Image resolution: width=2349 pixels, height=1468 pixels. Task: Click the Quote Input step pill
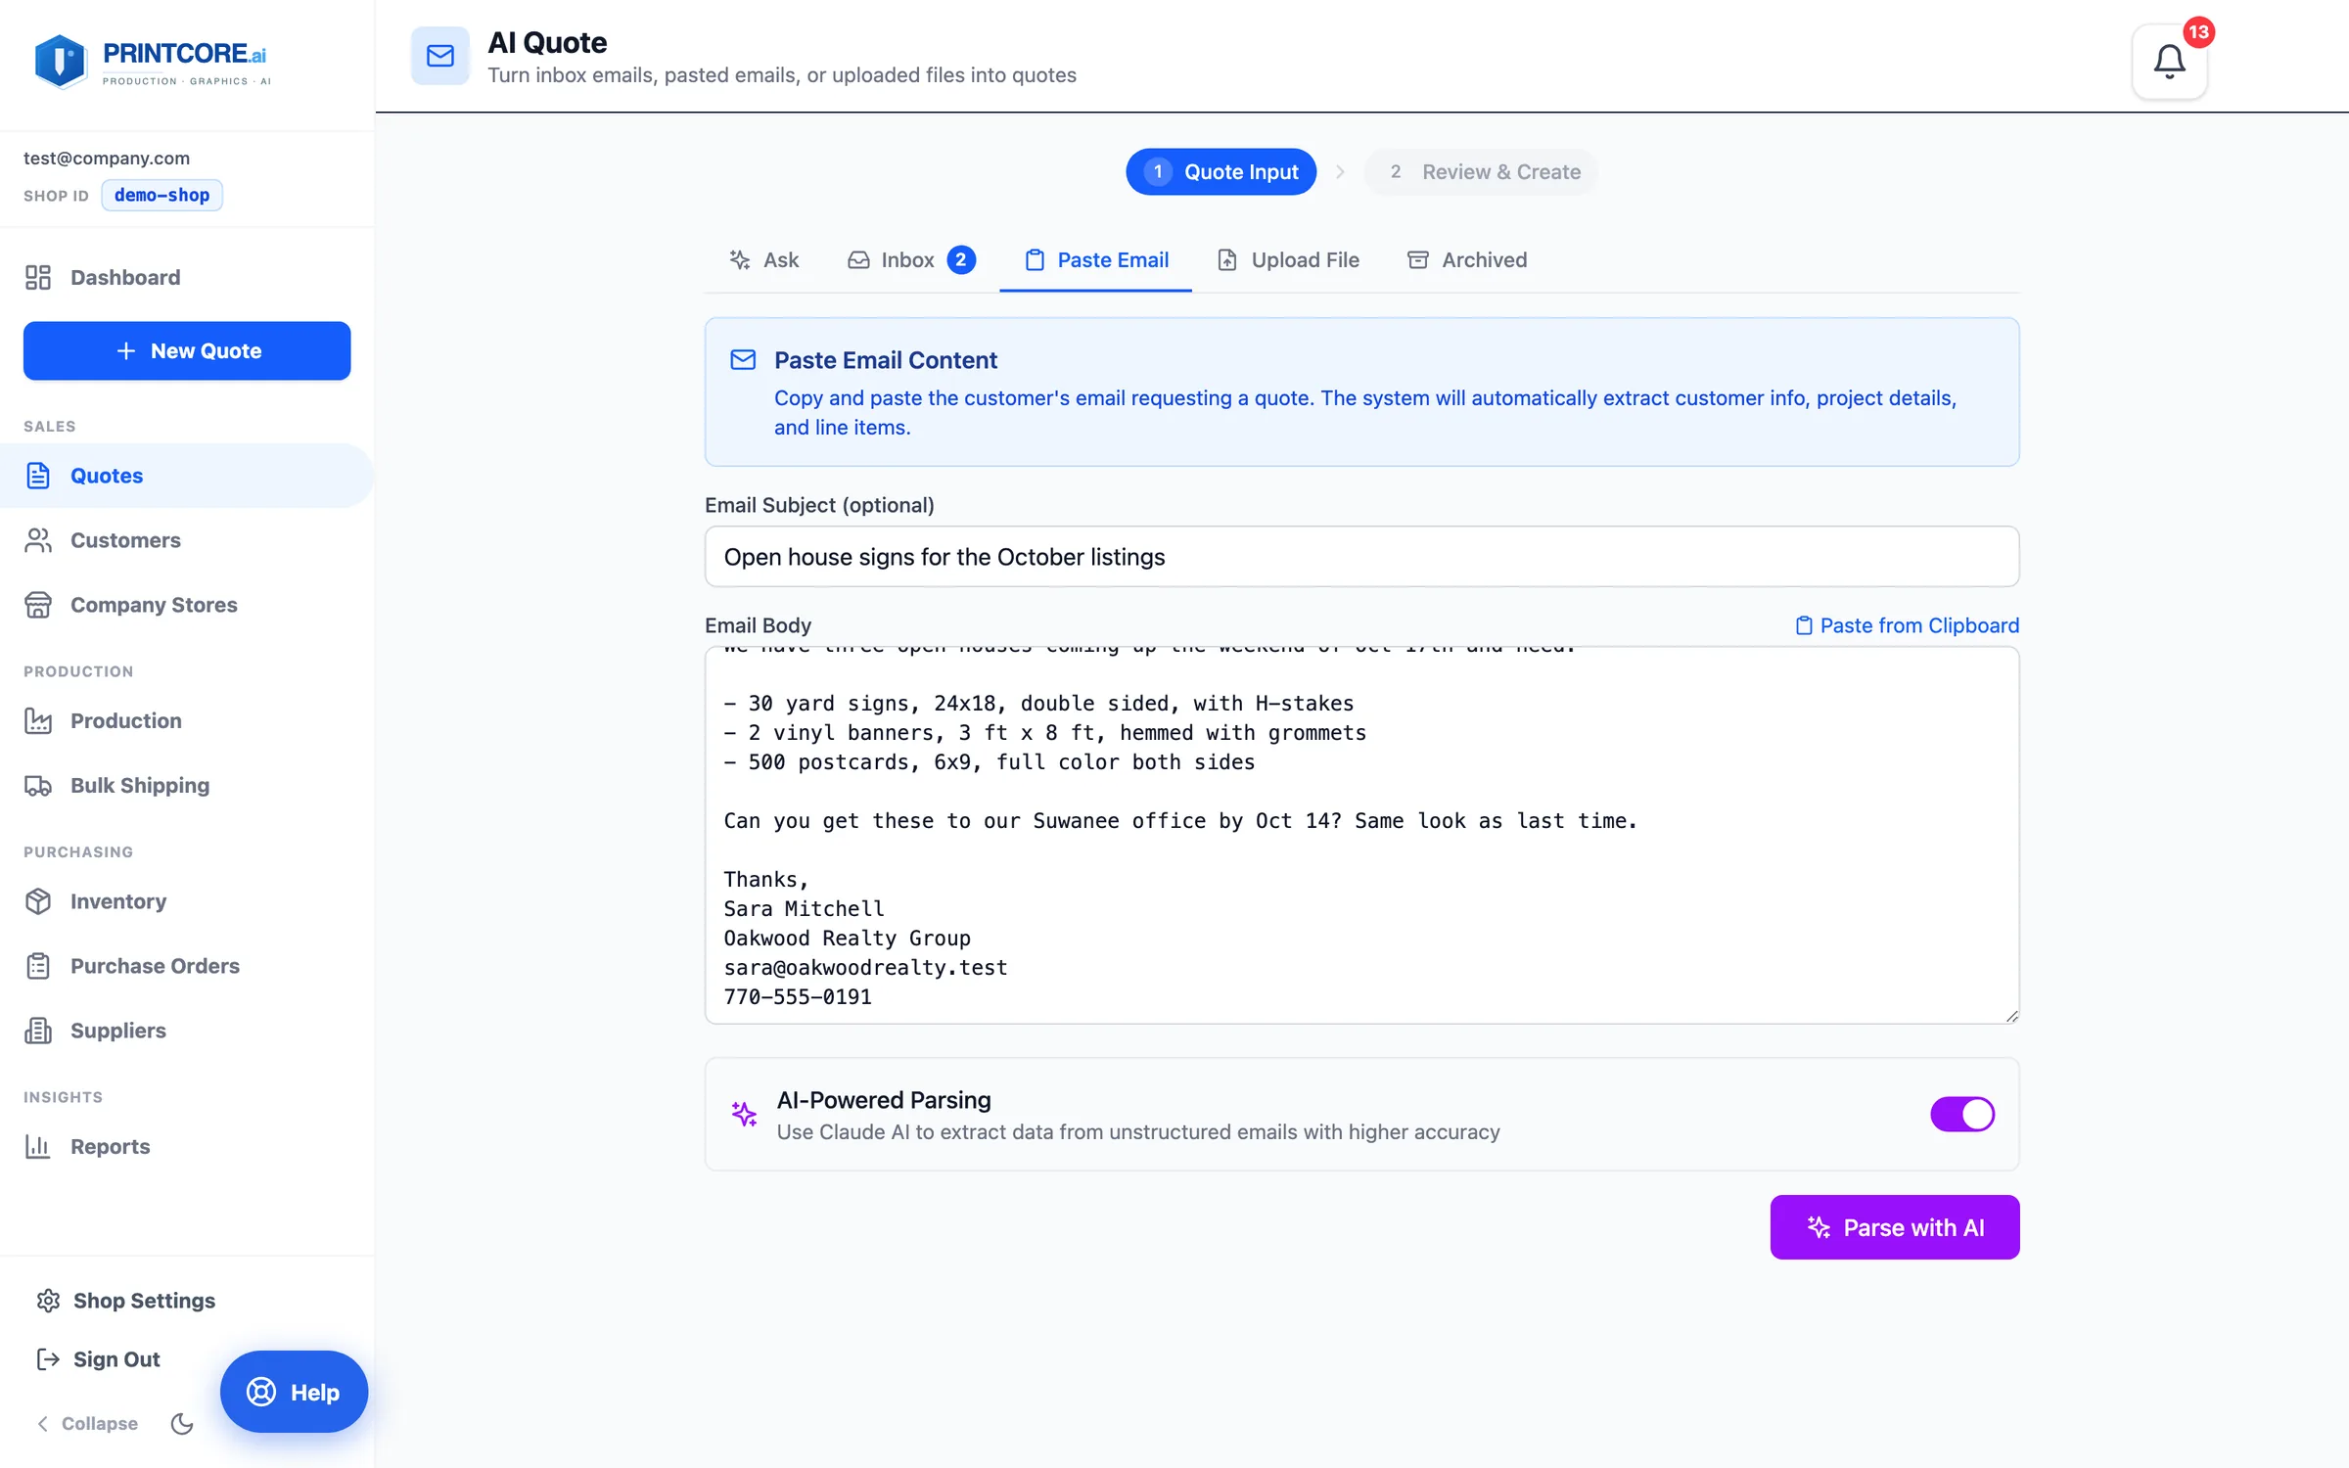tap(1221, 172)
